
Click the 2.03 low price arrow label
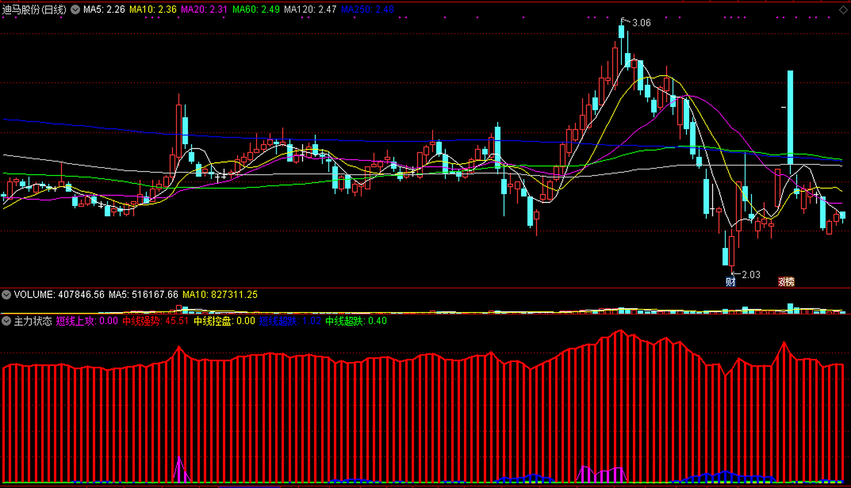[x=750, y=274]
